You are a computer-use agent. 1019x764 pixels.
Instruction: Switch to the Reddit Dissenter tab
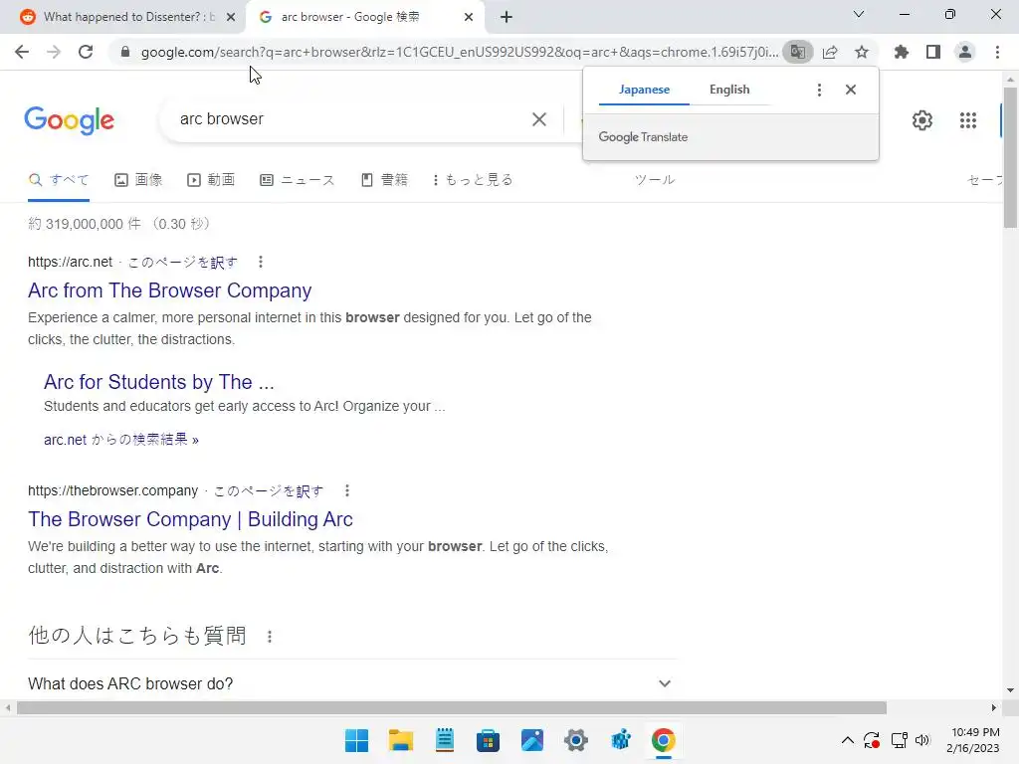[122, 17]
